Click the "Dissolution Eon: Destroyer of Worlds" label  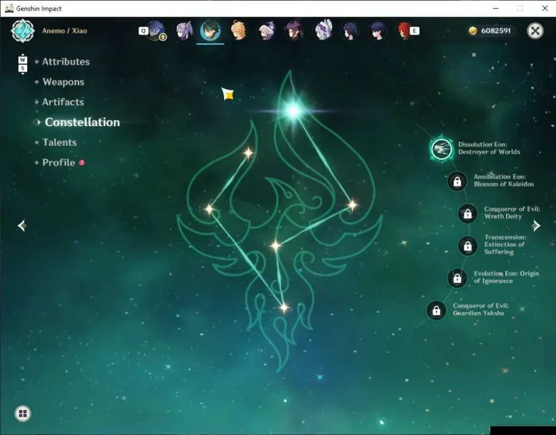coord(489,148)
